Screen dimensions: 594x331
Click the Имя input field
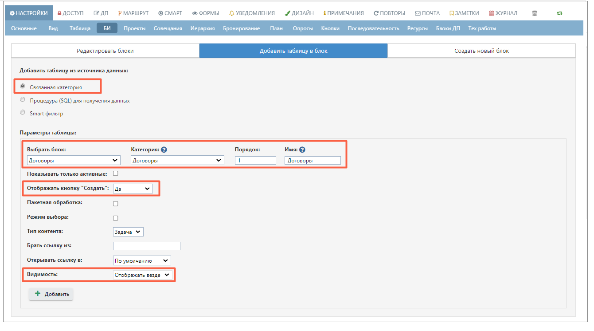pyautogui.click(x=313, y=160)
